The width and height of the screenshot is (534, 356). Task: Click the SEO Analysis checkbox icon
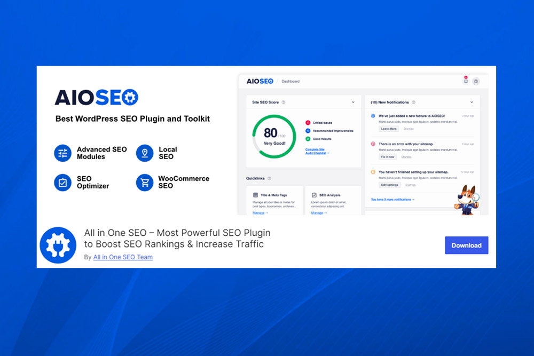click(314, 195)
